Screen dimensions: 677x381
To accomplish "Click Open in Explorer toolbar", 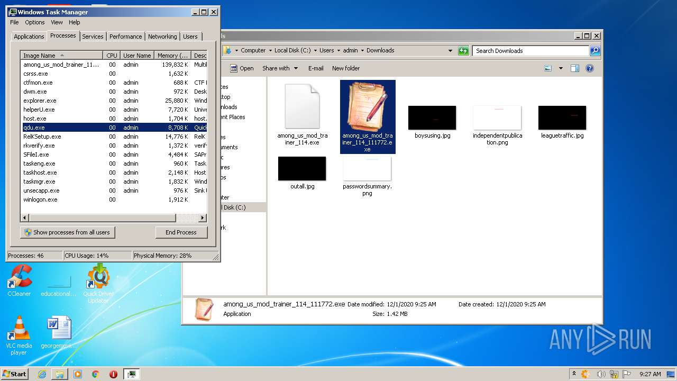I will tap(242, 68).
